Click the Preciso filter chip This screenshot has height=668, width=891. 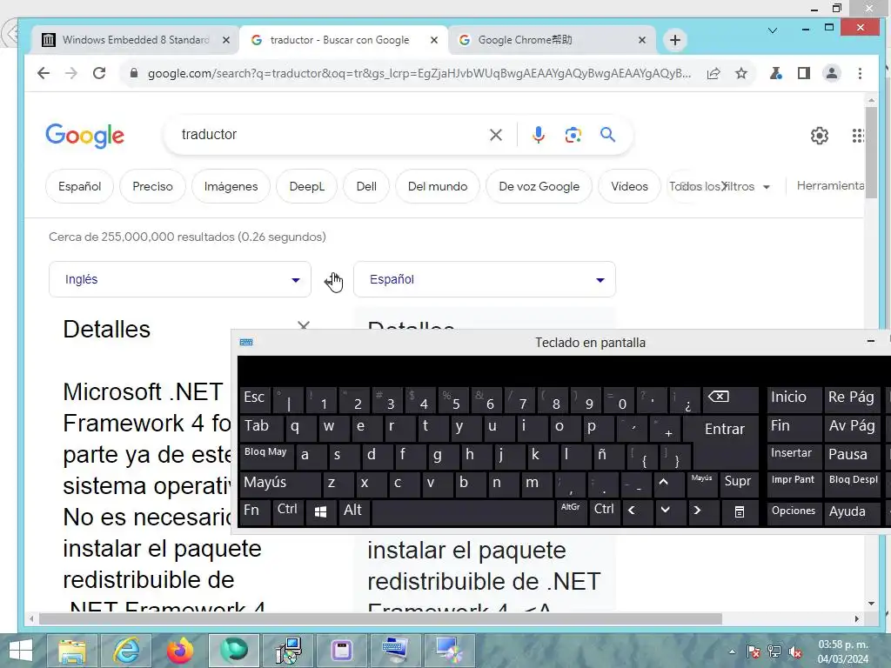click(152, 186)
